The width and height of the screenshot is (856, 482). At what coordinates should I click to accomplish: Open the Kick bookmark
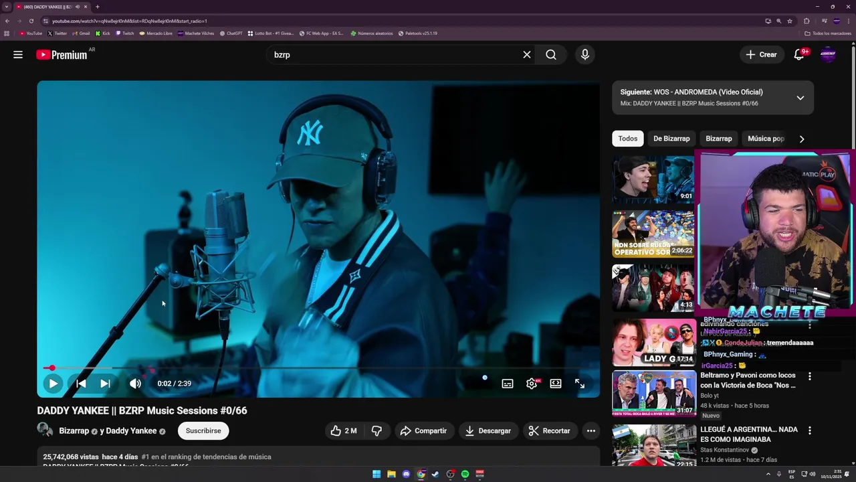tap(103, 33)
